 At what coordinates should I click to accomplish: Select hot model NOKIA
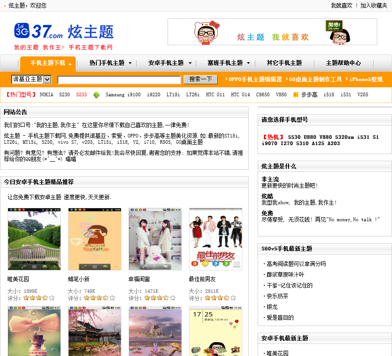pos(47,94)
